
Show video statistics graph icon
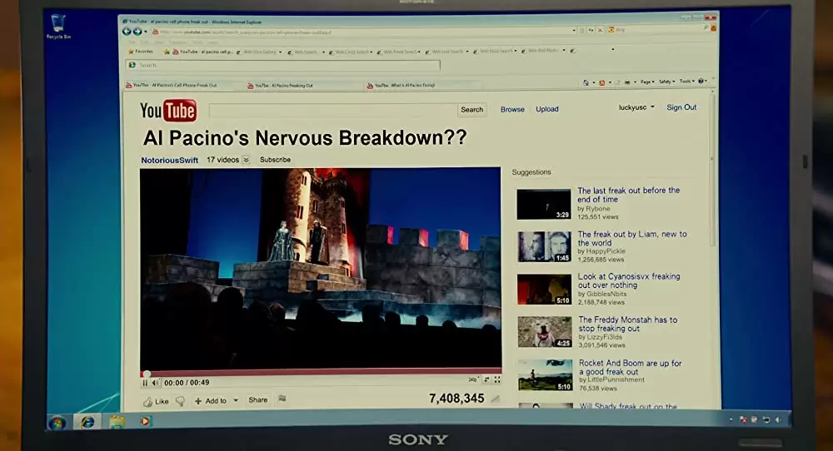(495, 399)
